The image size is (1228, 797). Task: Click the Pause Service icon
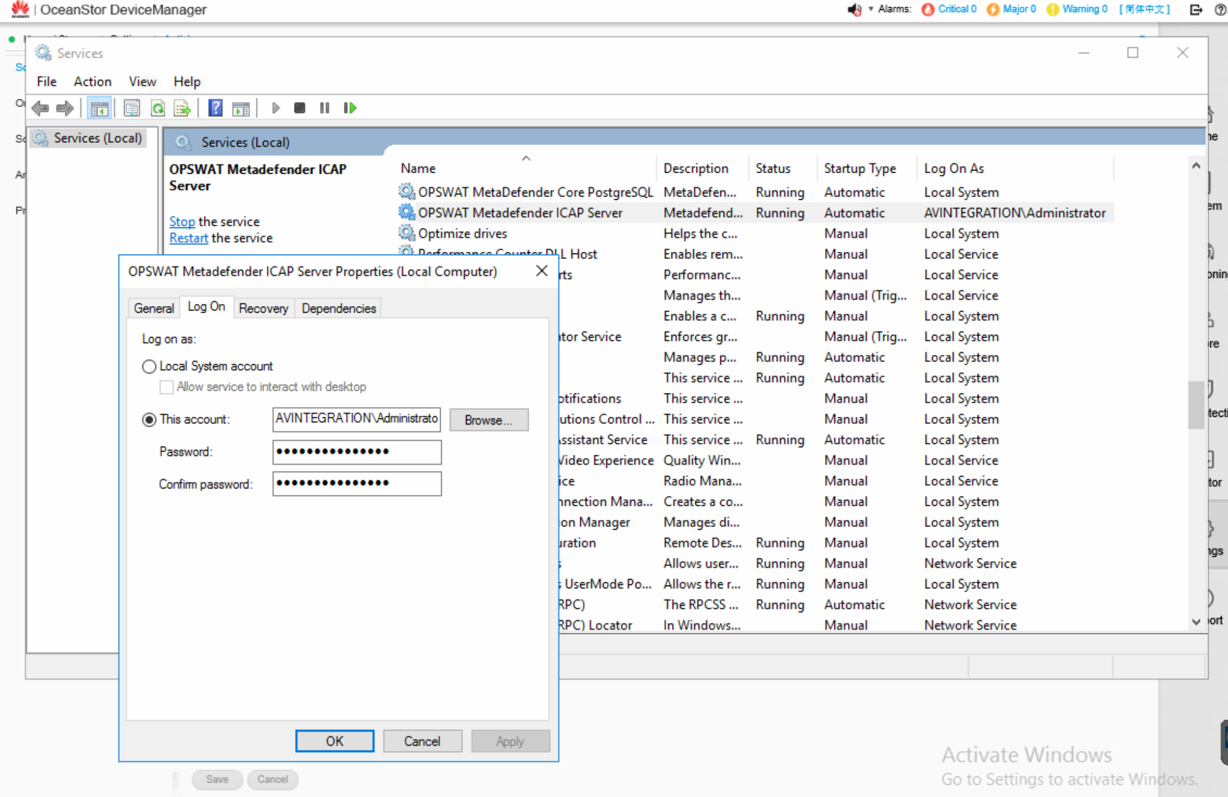coord(324,108)
